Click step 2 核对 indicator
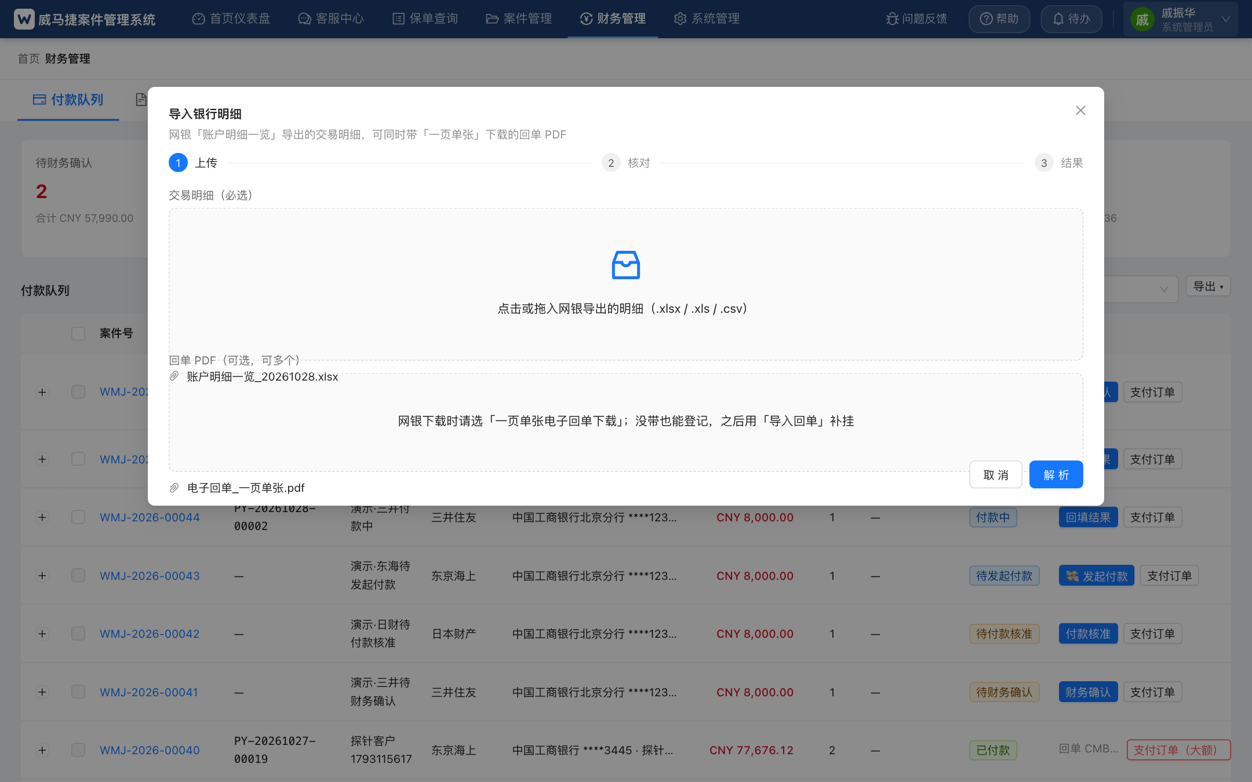The width and height of the screenshot is (1252, 782). point(626,163)
